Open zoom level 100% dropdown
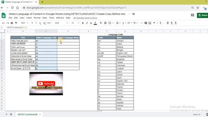The image size is (208, 117). (x=24, y=23)
